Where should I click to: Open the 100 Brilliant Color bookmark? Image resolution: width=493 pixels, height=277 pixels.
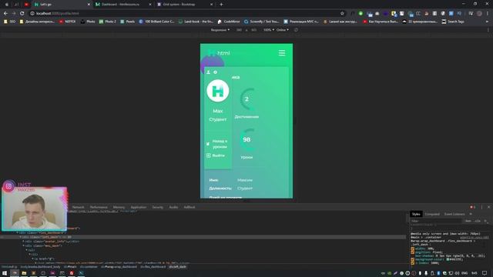point(156,22)
